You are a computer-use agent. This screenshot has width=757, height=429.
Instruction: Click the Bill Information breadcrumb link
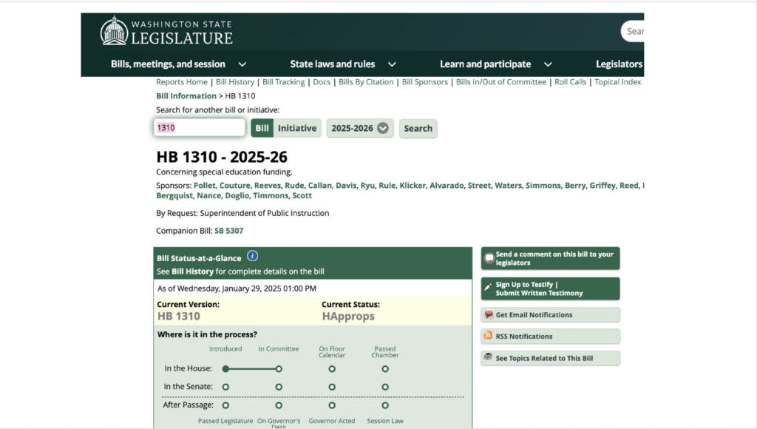point(186,96)
